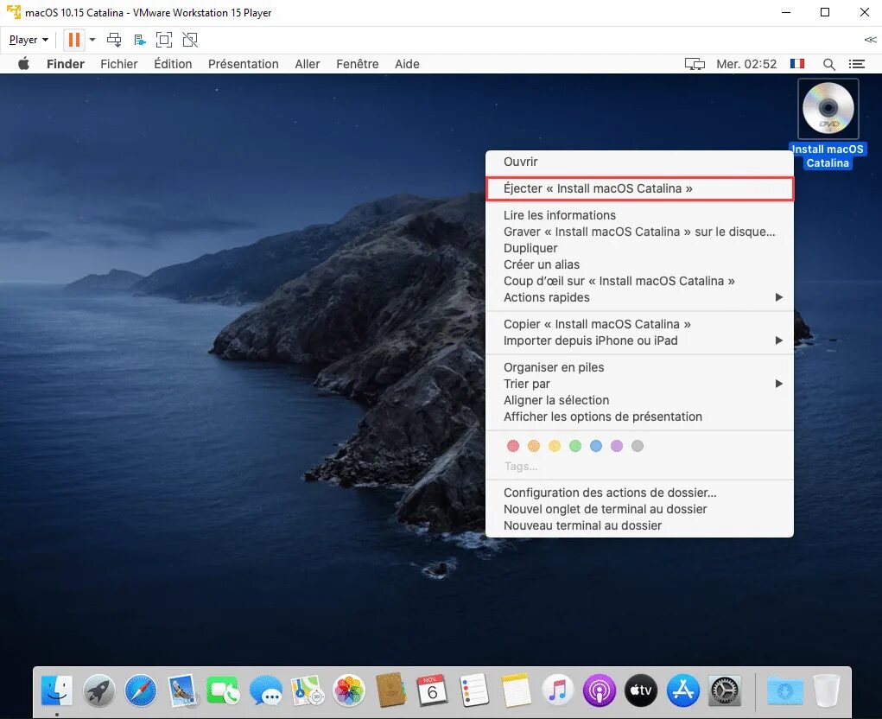Collapse VMware toolbar with double chevron
The width and height of the screenshot is (882, 719).
870,40
